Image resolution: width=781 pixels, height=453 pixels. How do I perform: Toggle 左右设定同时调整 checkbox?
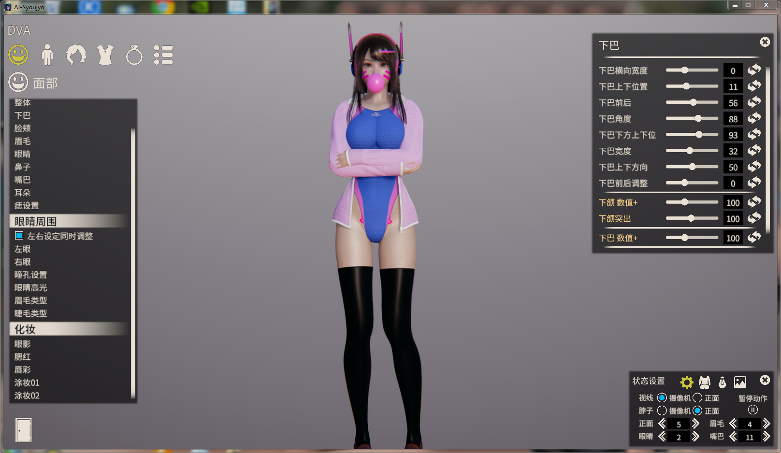point(19,236)
